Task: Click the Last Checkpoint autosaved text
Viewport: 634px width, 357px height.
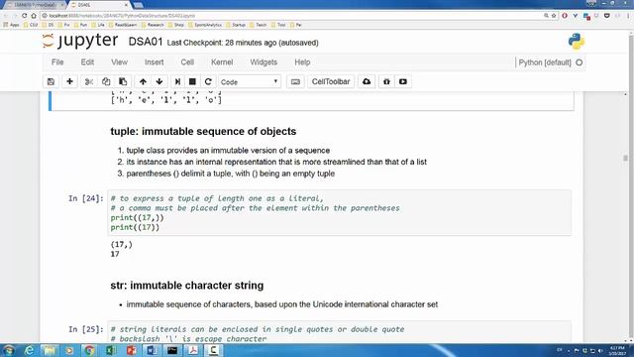Action: (x=243, y=43)
